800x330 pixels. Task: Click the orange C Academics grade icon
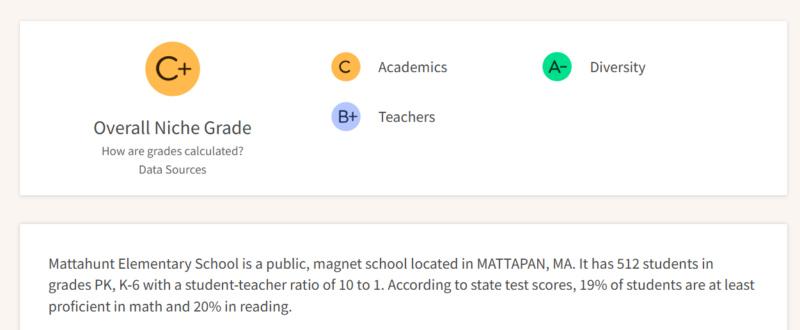click(345, 67)
